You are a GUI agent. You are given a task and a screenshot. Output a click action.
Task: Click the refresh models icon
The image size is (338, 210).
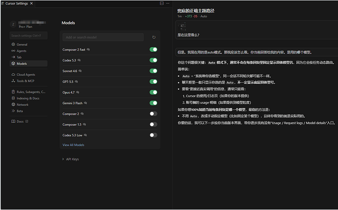coord(154,37)
